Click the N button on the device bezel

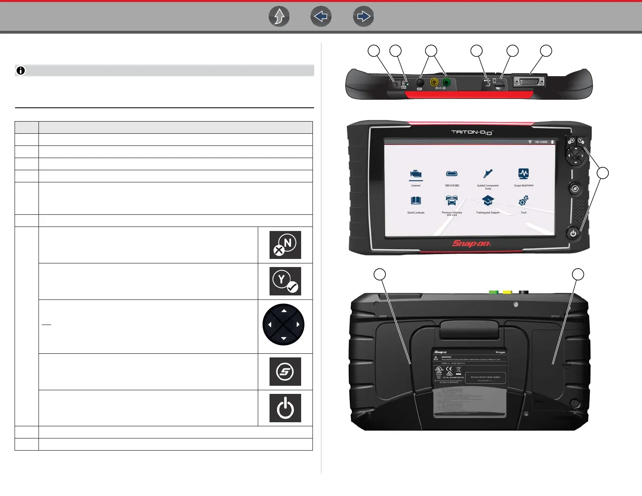(571, 141)
